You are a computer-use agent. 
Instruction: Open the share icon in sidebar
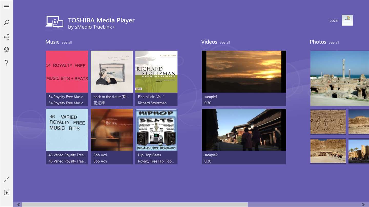[x=6, y=37]
